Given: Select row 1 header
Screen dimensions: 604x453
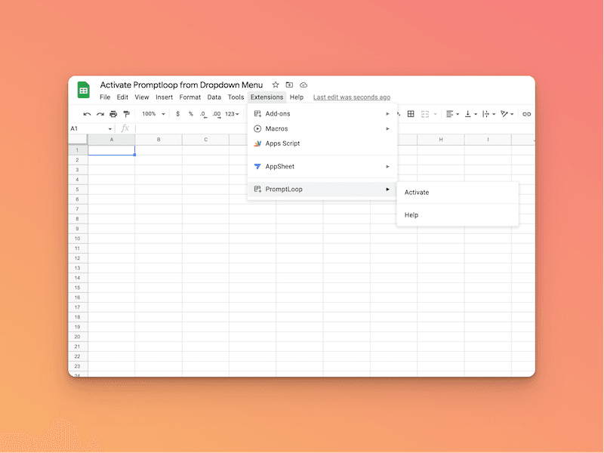Looking at the screenshot, I should click(x=78, y=150).
